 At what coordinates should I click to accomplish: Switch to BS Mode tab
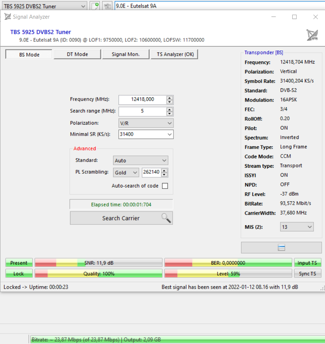point(29,54)
